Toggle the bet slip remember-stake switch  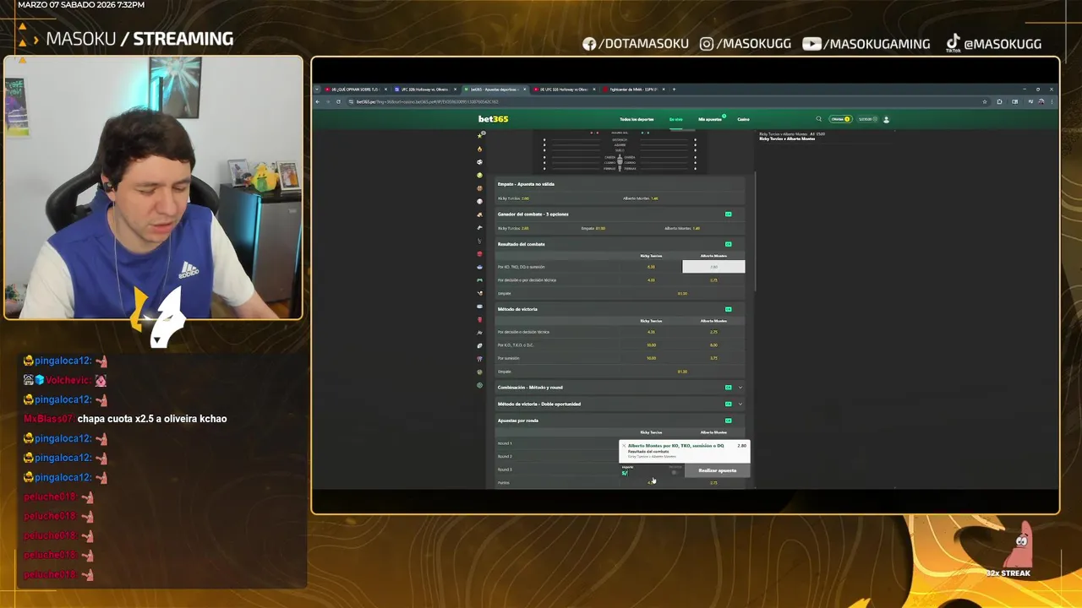point(674,472)
